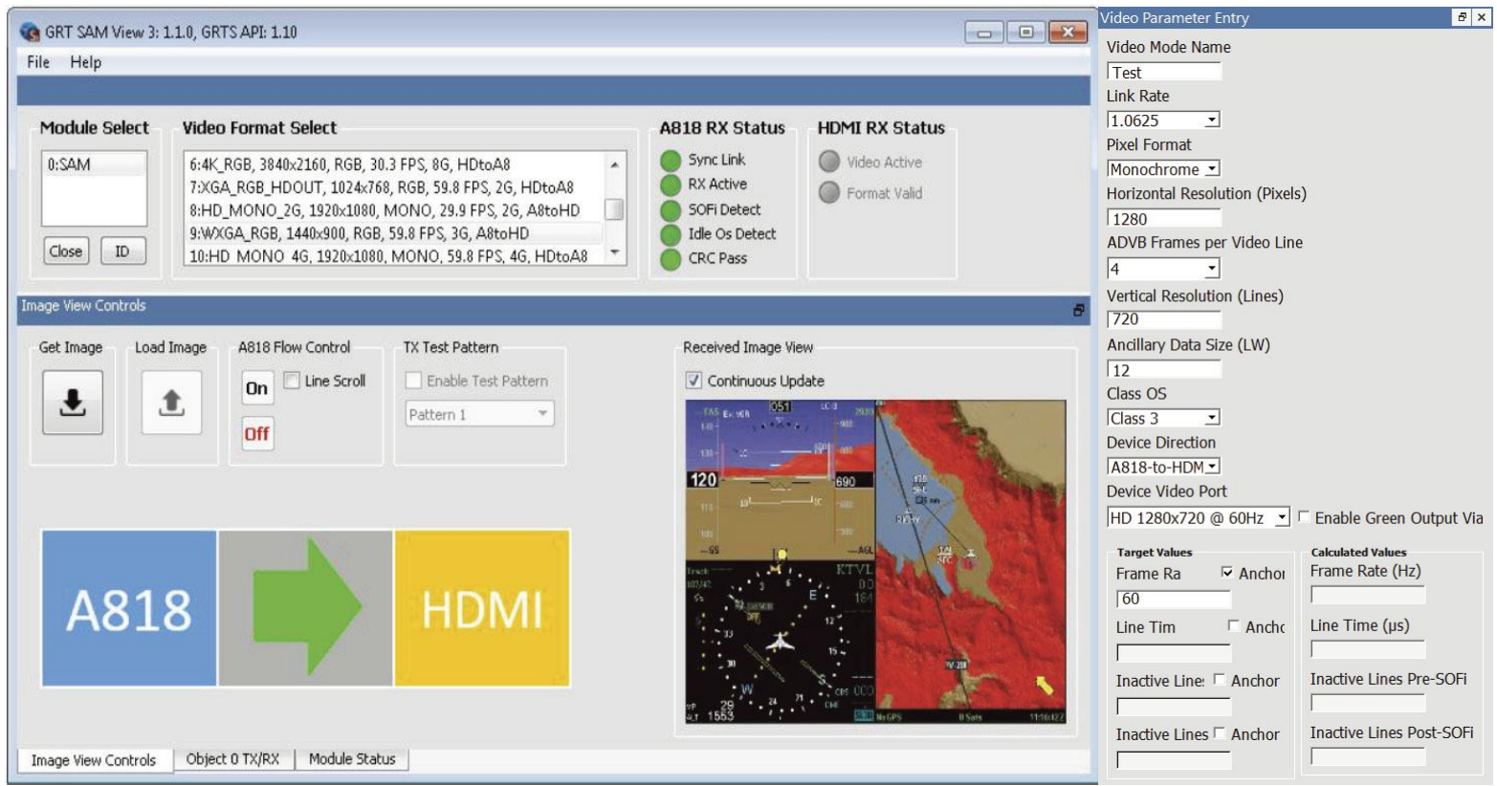Screen dimensions: 1497x786
Task: Open the Help menu
Action: [85, 62]
